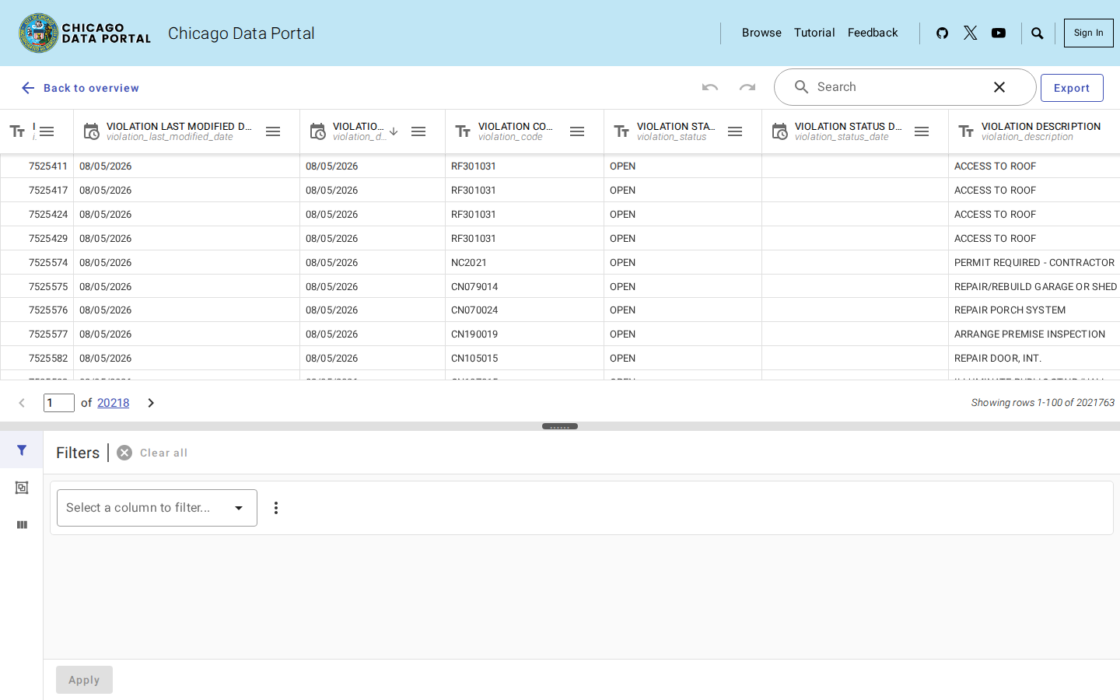
Task: Open the first ID column hamburger menu
Action: pos(47,131)
